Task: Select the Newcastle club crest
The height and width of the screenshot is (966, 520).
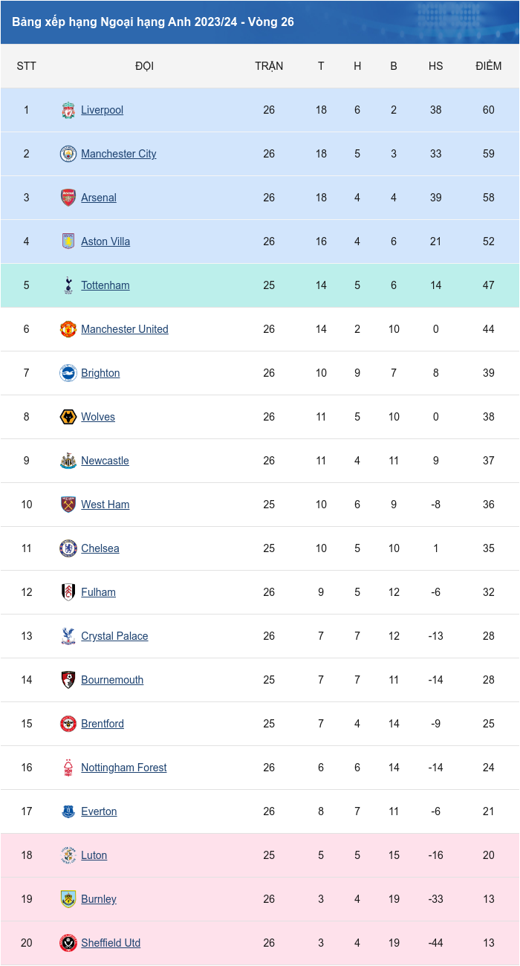Action: [x=68, y=461]
